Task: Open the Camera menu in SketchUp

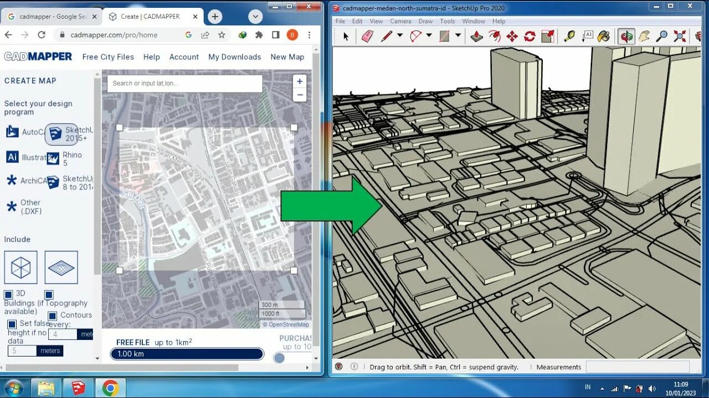Action: tap(400, 21)
